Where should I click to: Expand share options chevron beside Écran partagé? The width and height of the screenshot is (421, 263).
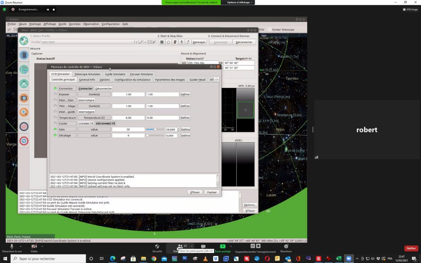pos(231,246)
